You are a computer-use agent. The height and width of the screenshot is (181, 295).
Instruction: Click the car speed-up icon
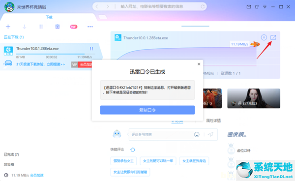click(x=8, y=63)
